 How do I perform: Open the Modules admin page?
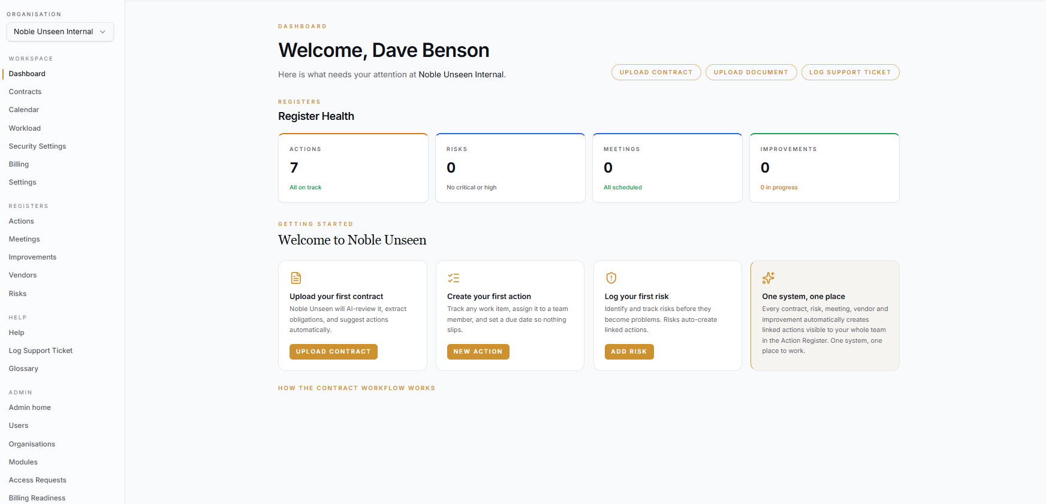pyautogui.click(x=23, y=462)
